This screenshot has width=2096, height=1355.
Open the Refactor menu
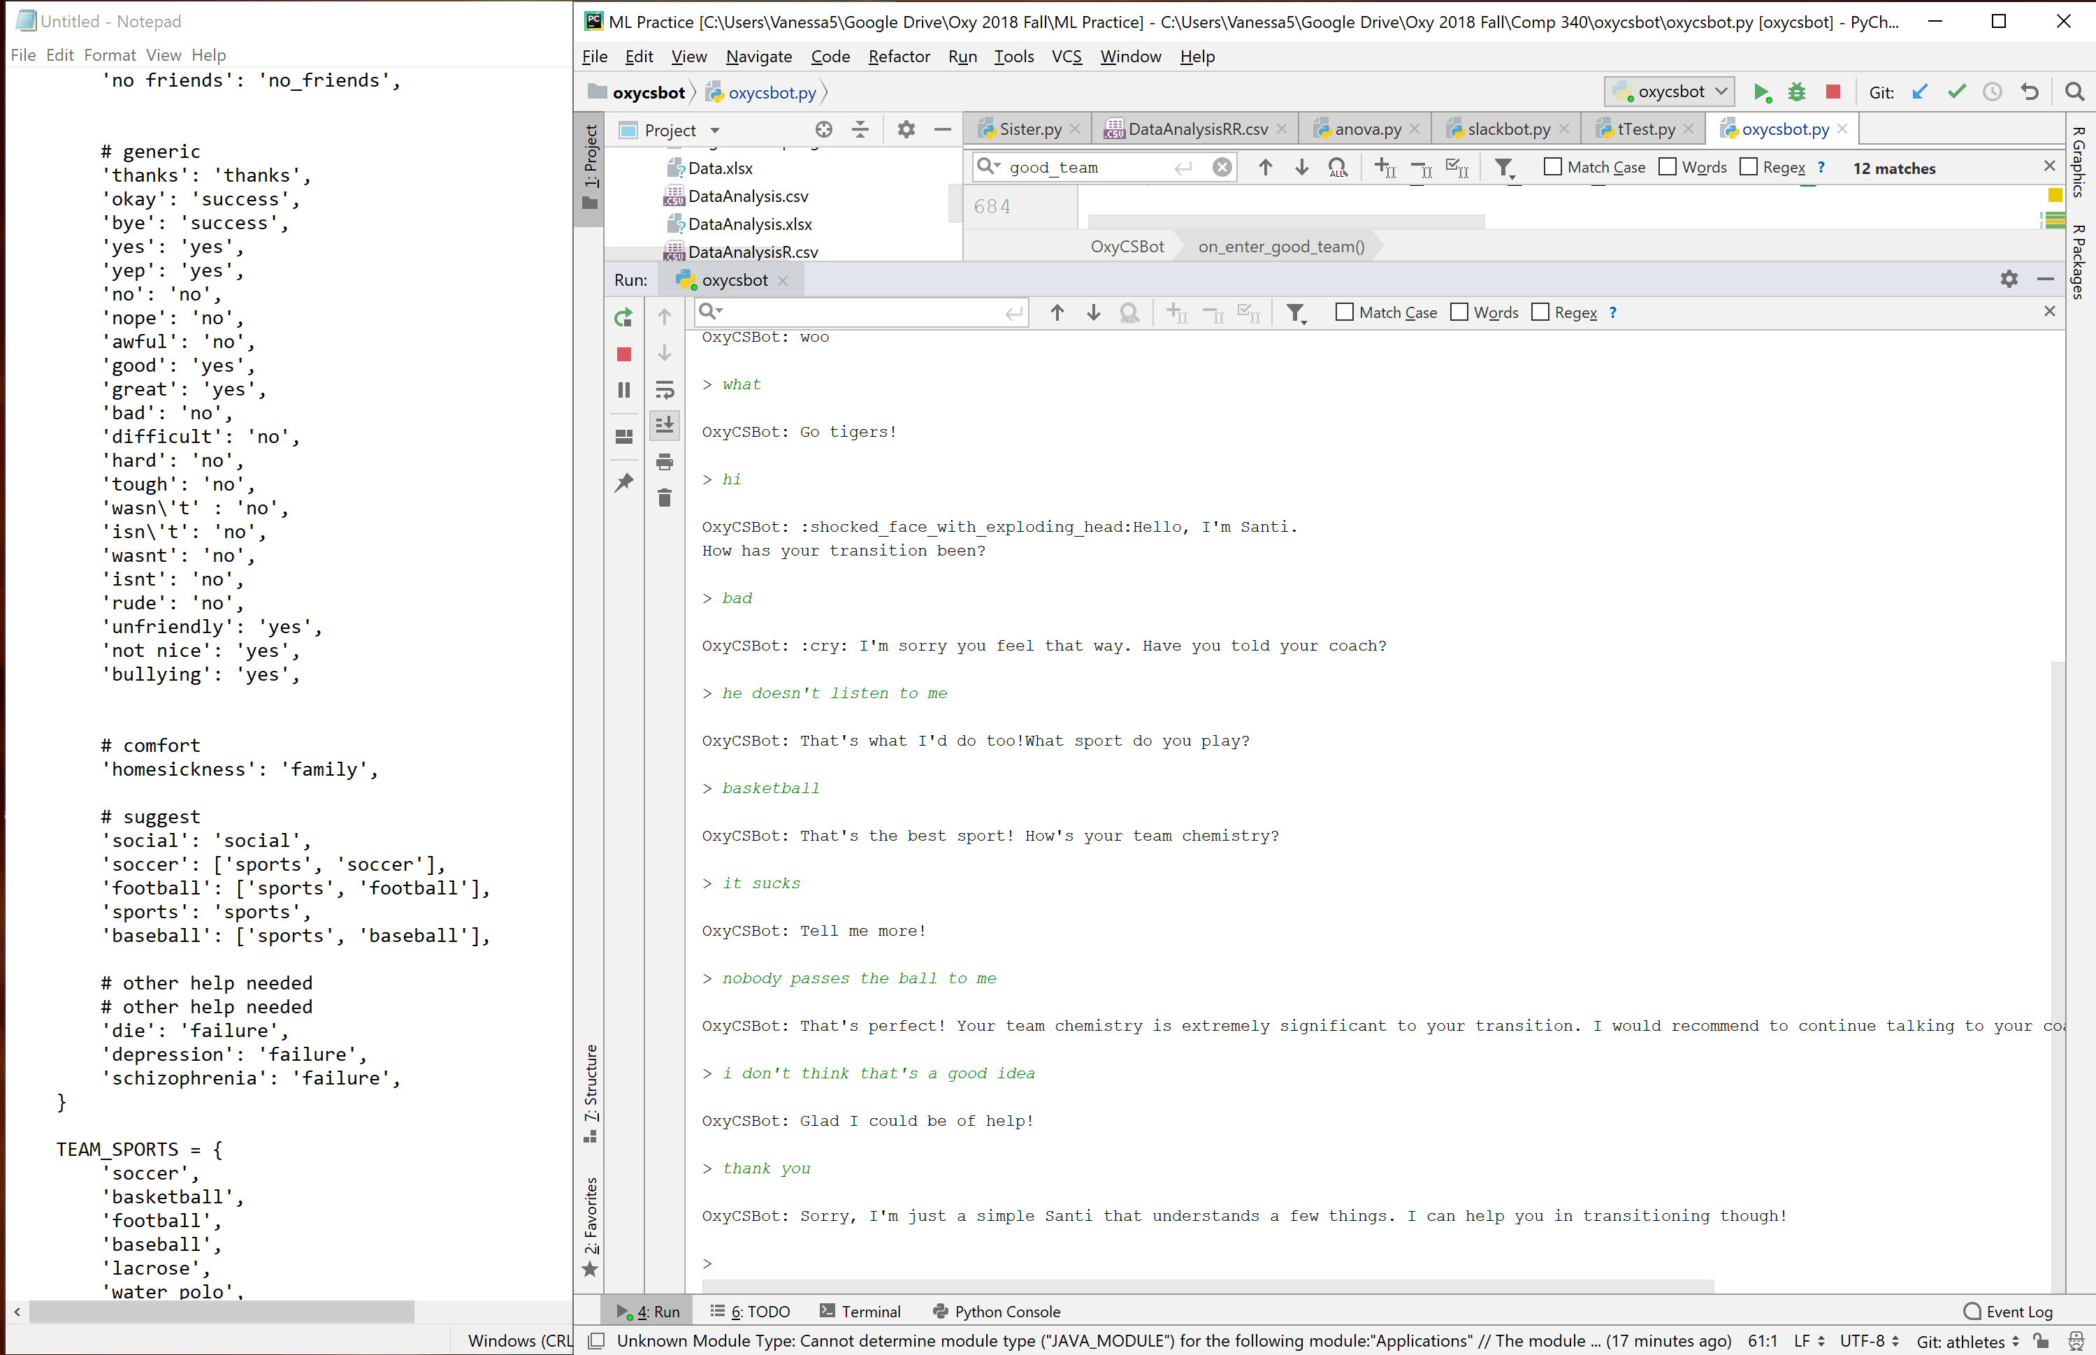898,57
